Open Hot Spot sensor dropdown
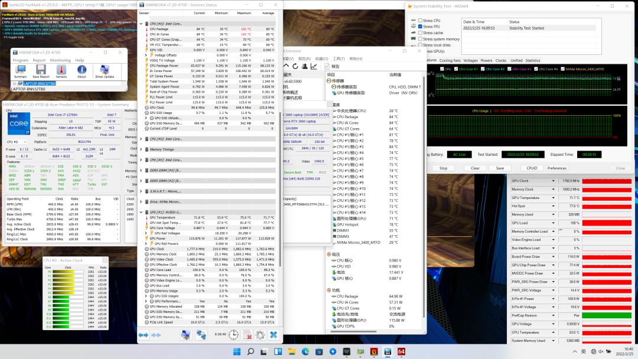 (554, 206)
